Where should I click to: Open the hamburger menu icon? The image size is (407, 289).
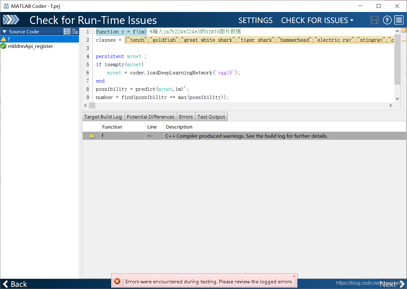tap(399, 20)
